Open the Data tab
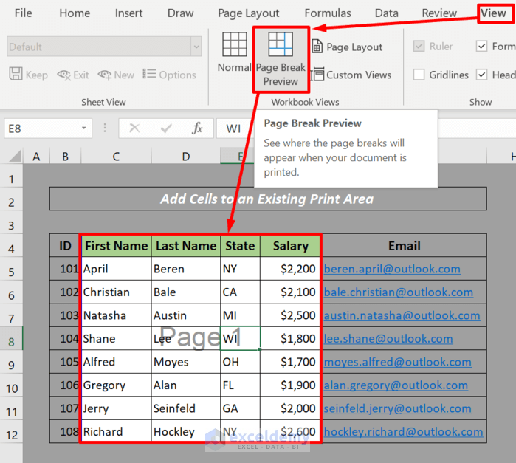Image resolution: width=516 pixels, height=463 pixels. pyautogui.click(x=387, y=13)
